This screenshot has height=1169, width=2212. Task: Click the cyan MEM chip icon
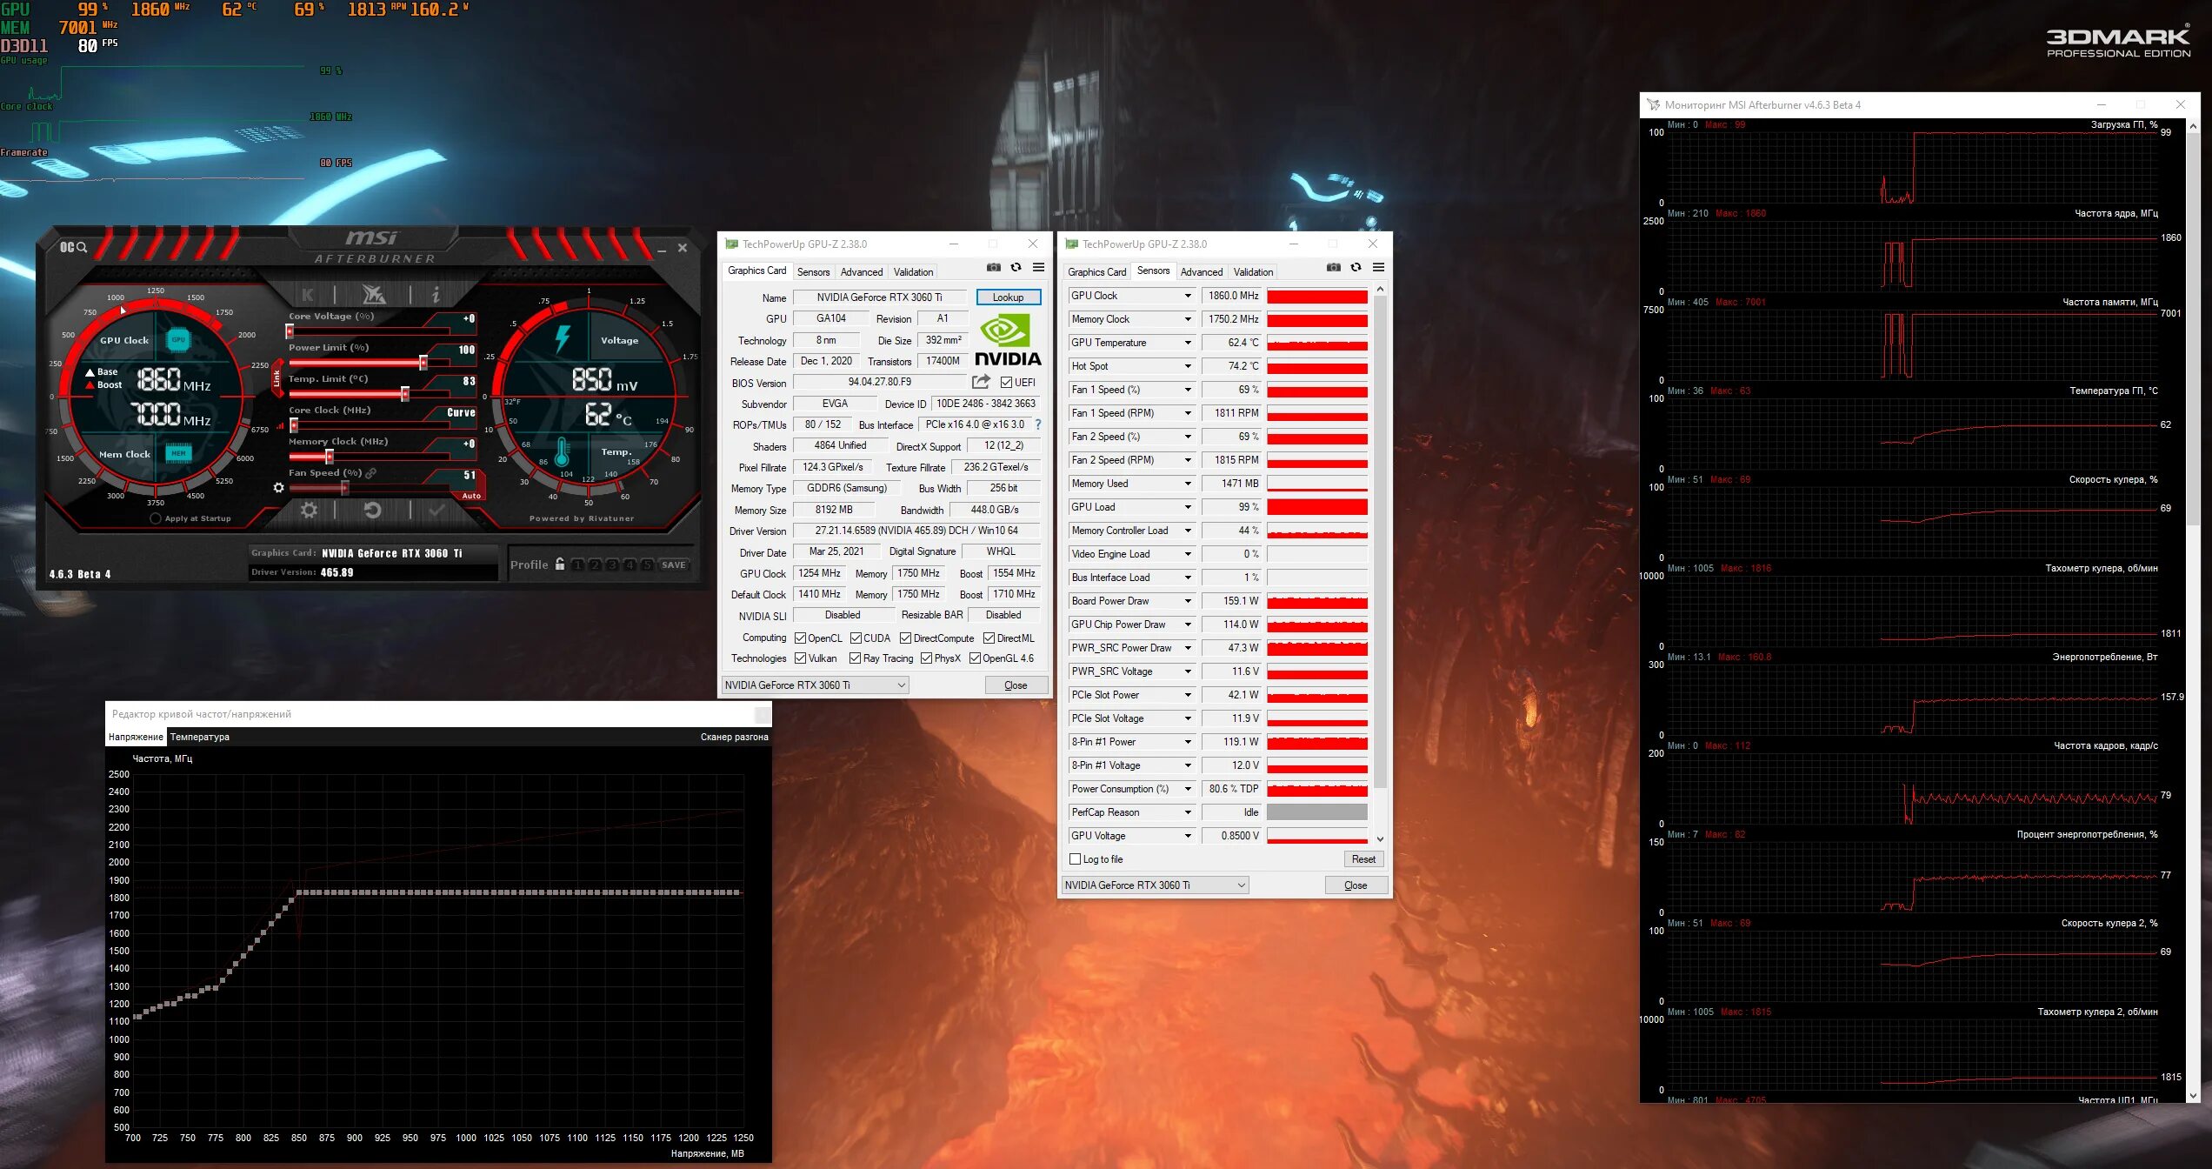click(178, 453)
